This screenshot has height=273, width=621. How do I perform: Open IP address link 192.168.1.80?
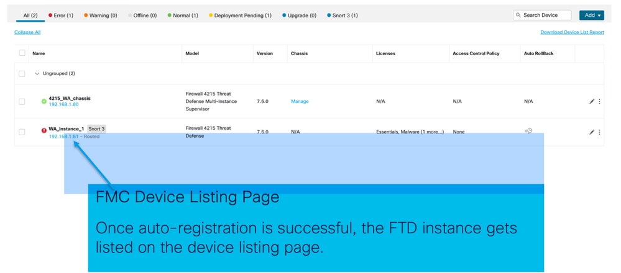coord(64,105)
